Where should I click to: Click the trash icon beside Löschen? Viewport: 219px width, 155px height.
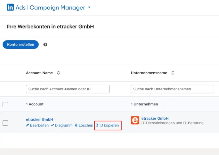(x=76, y=125)
